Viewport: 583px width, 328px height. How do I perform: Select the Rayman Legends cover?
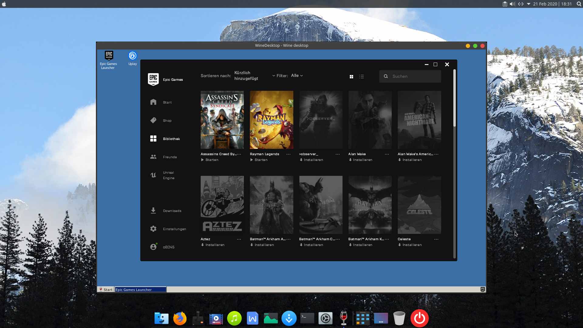point(271,120)
